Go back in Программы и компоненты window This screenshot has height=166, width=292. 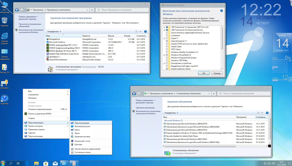point(17,10)
